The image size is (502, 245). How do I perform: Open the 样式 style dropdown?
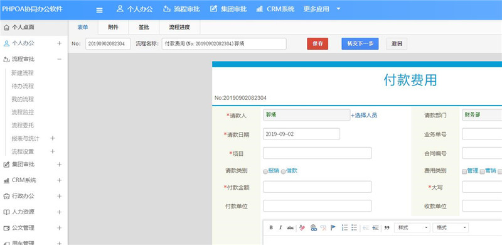(412, 227)
